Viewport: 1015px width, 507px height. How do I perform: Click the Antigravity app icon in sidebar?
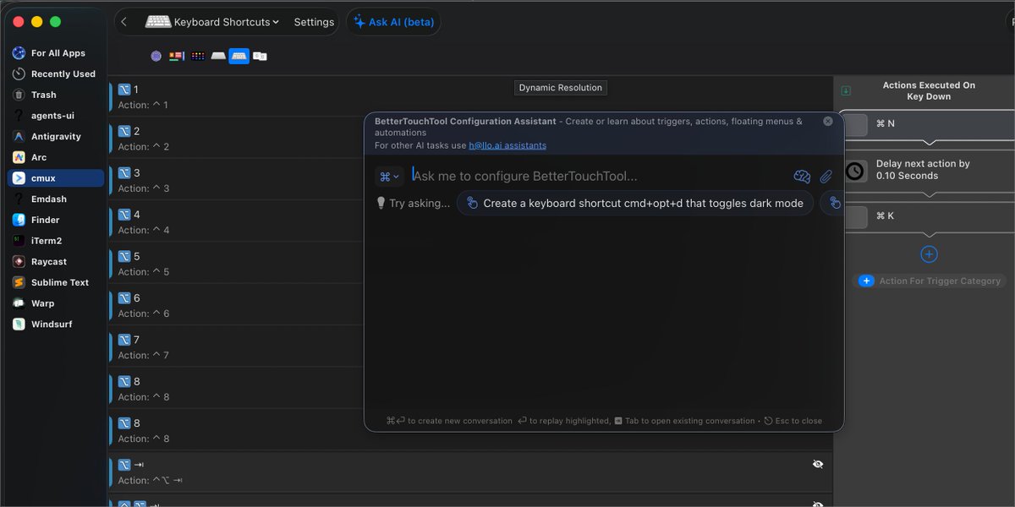tap(19, 137)
